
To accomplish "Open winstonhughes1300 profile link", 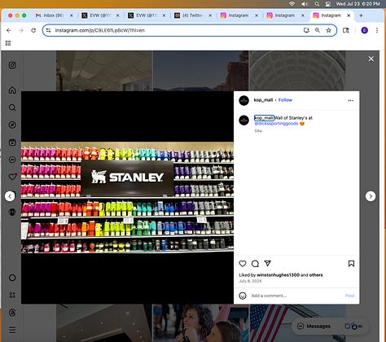I will (279, 275).
